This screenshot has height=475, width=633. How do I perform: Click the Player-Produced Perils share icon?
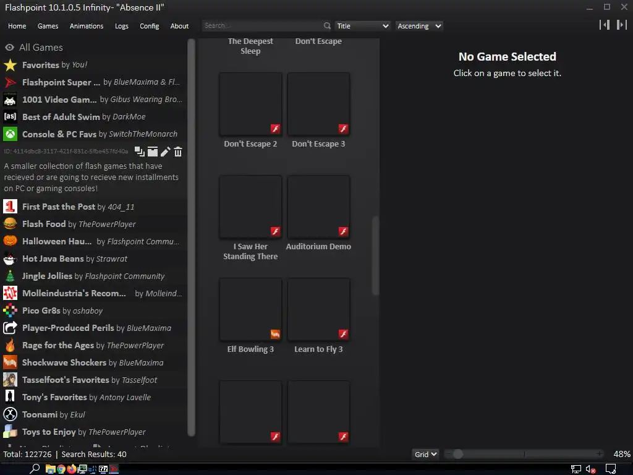click(x=10, y=328)
